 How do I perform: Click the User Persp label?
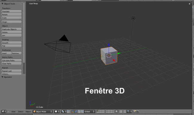(x=33, y=4)
